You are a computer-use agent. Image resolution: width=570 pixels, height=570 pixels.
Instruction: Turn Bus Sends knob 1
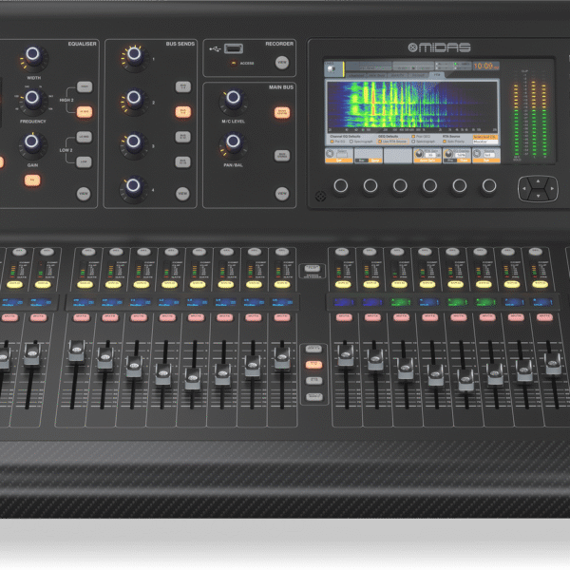[x=135, y=57]
